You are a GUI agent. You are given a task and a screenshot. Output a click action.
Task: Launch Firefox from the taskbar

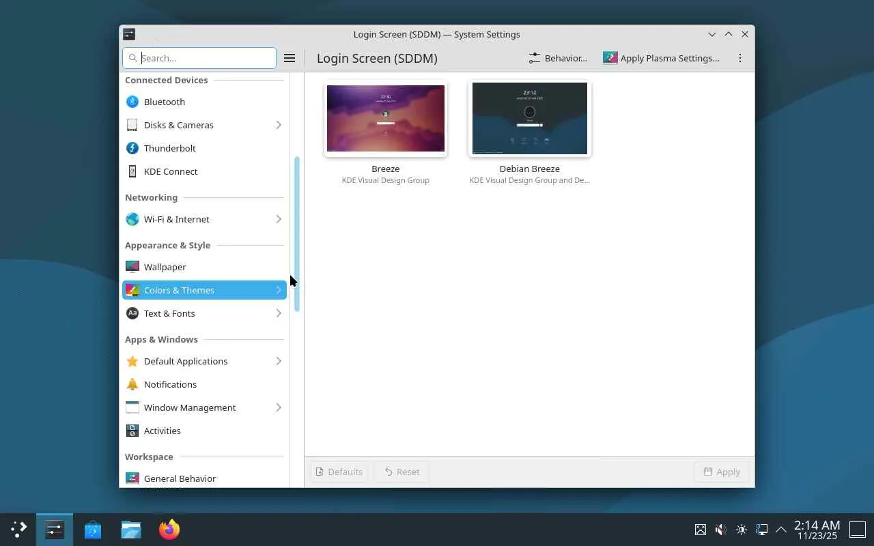(169, 529)
